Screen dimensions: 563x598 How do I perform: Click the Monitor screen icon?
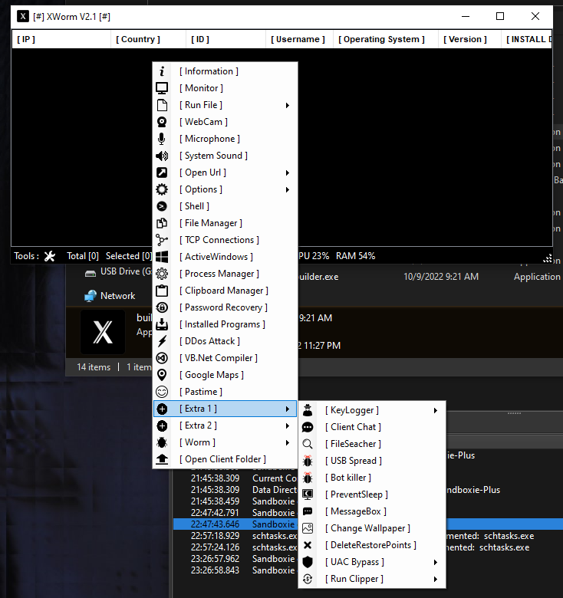click(x=162, y=88)
